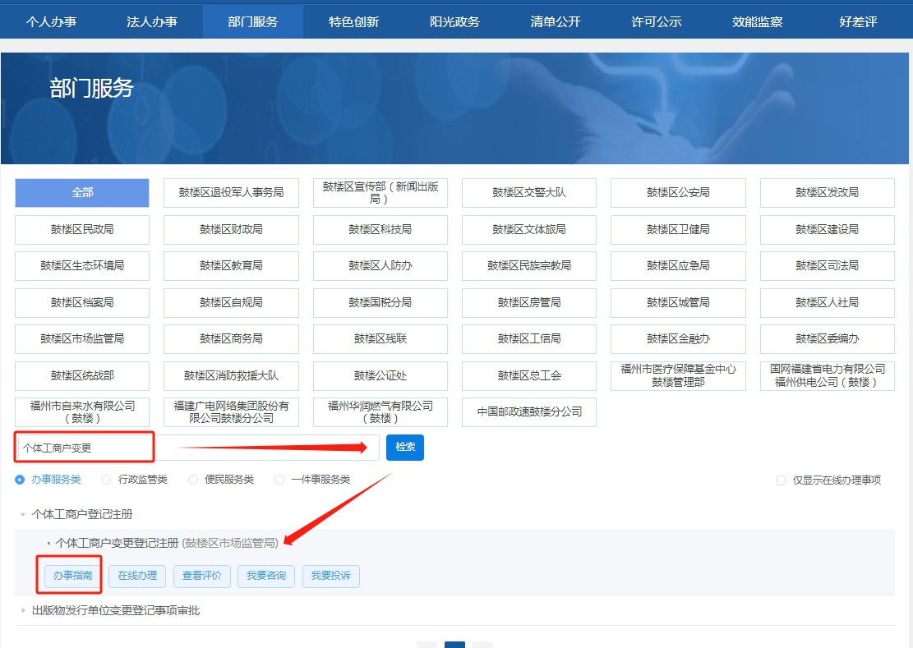Image resolution: width=913 pixels, height=648 pixels.
Task: Enable 仅显示在线办理事项 checkbox
Action: 781,480
